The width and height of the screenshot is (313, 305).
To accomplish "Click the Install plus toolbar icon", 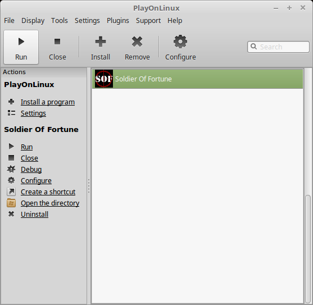I will point(101,42).
